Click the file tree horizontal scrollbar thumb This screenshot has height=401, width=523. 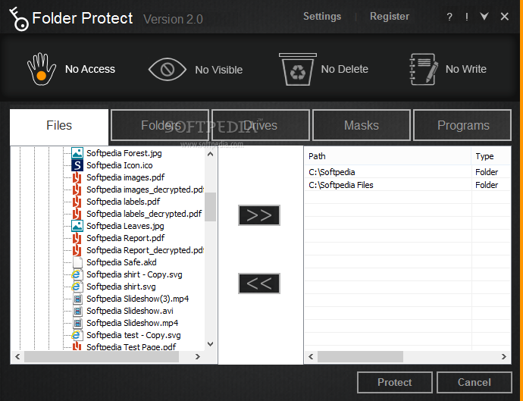point(102,356)
